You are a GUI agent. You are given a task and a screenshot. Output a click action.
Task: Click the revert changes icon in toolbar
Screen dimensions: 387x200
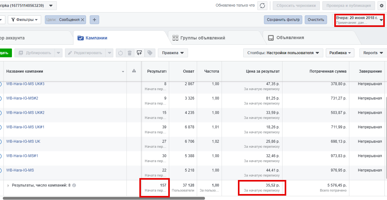coord(120,53)
